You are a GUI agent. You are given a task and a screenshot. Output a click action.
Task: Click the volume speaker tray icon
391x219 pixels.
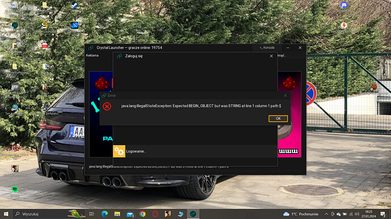[x=357, y=214]
